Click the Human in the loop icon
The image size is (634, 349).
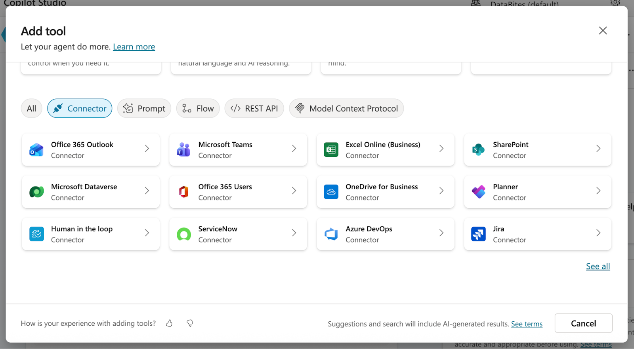click(x=36, y=234)
